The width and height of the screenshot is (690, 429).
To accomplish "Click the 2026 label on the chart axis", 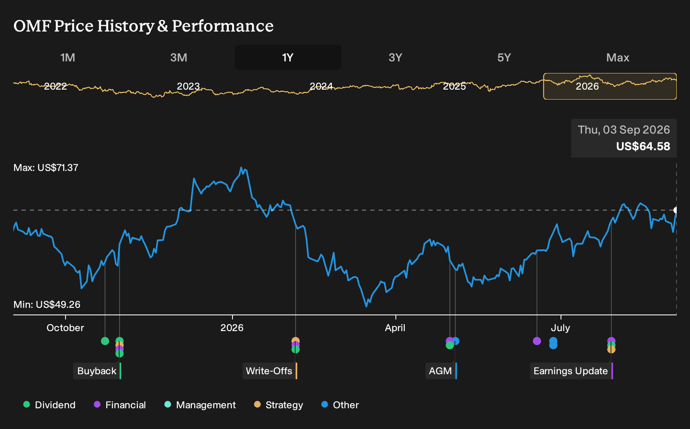I will tap(232, 328).
